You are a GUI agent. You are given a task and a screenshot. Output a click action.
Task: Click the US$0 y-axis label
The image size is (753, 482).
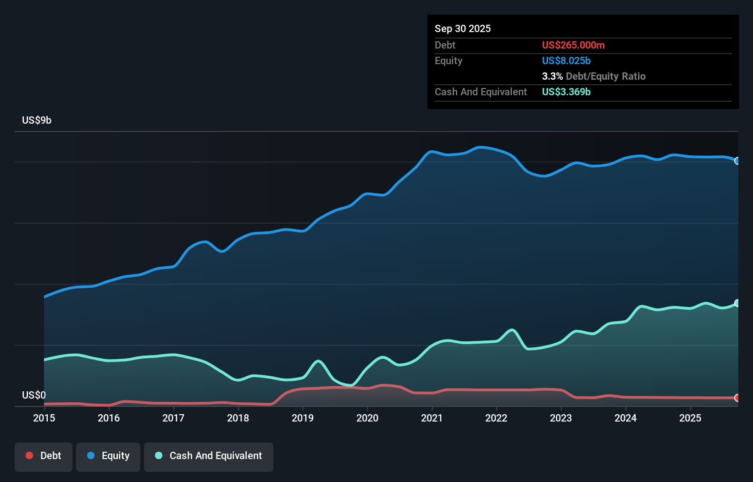pos(34,395)
